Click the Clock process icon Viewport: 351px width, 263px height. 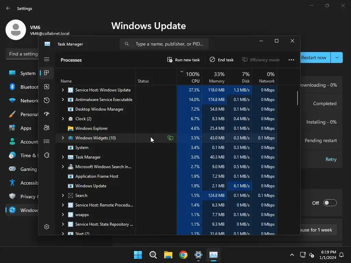pos(71,119)
